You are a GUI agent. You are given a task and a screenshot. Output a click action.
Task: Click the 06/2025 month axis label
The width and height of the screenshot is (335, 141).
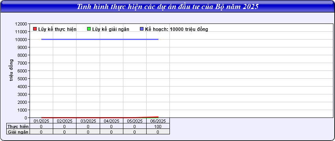(x=158, y=121)
